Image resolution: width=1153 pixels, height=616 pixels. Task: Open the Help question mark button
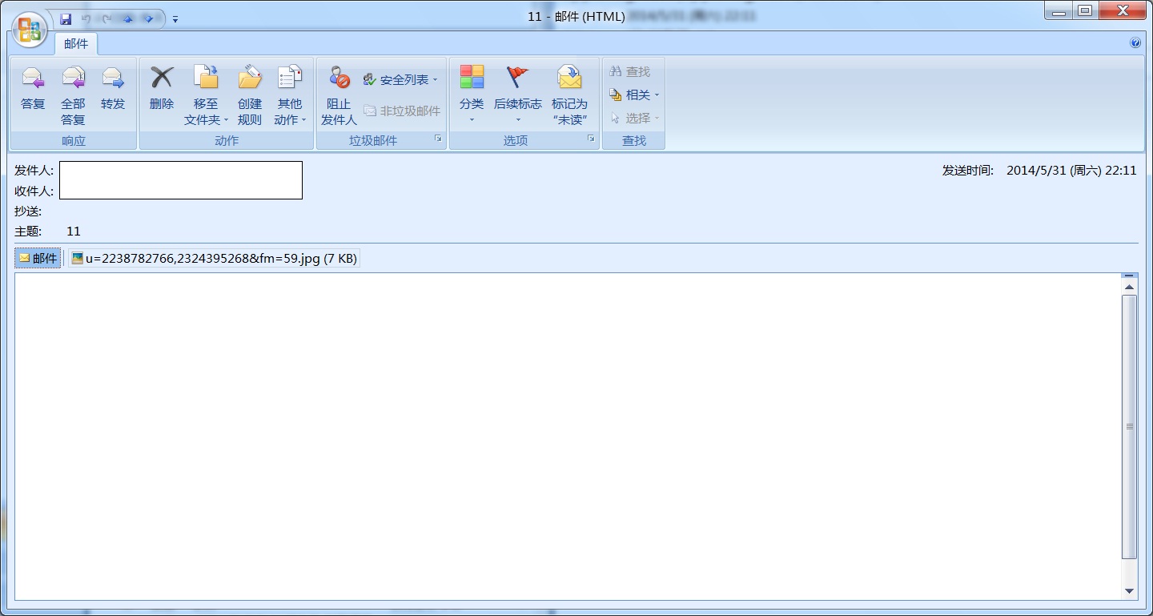coord(1135,42)
